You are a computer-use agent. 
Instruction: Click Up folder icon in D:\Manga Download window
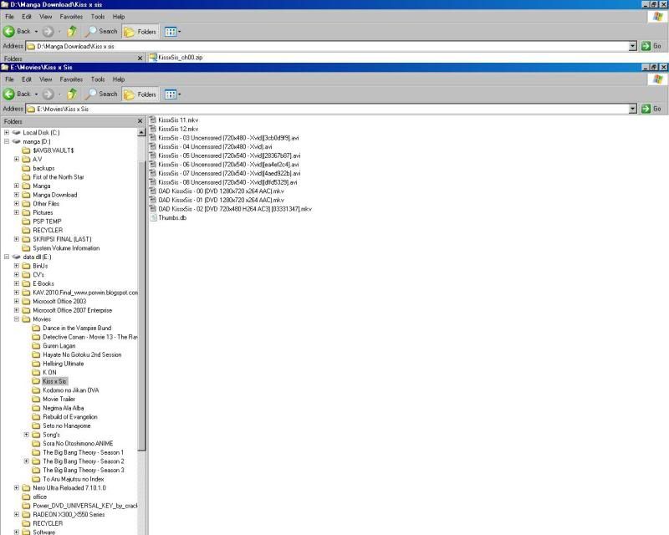(x=72, y=31)
